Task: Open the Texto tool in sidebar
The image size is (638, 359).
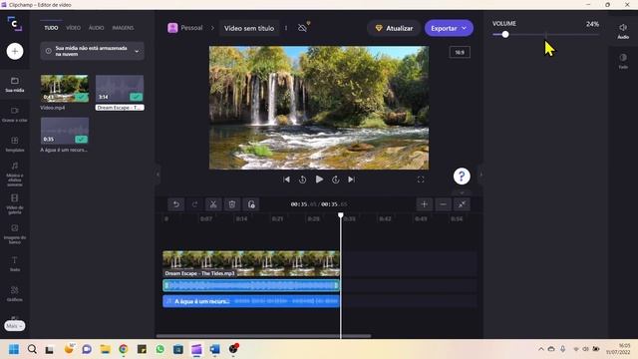Action: [x=15, y=263]
